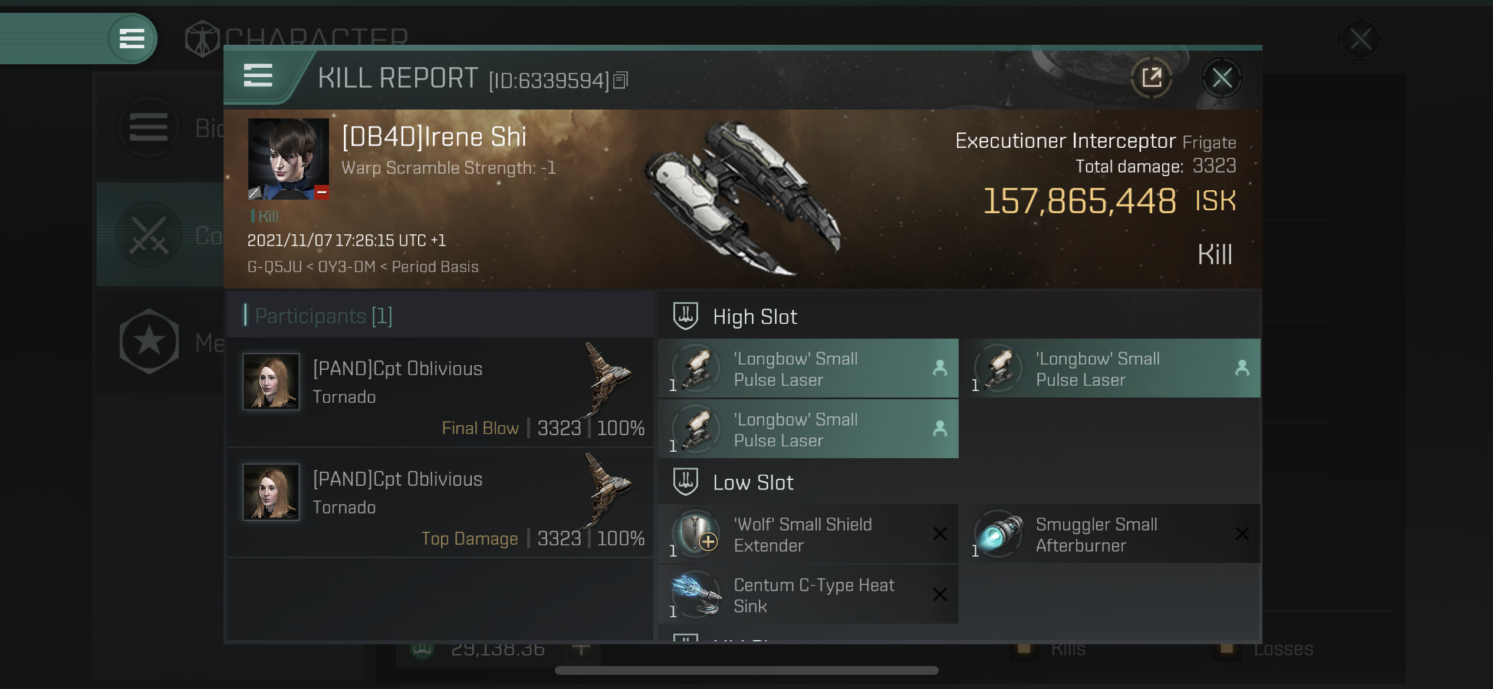Click the person marker on first Longbow laser
The height and width of the screenshot is (689, 1493).
pyautogui.click(x=940, y=368)
